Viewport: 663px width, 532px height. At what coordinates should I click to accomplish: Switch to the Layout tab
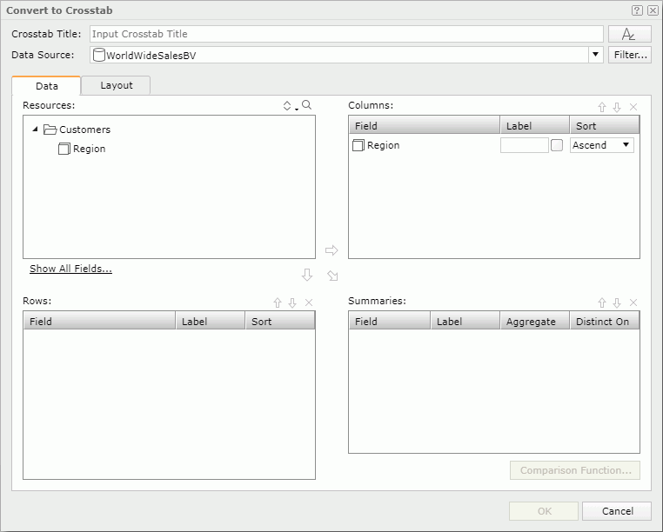(116, 85)
